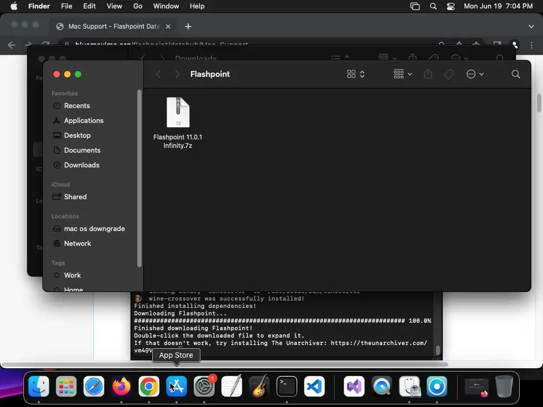
Task: Go forward in Flashpoint Finder window
Action: pyautogui.click(x=177, y=74)
